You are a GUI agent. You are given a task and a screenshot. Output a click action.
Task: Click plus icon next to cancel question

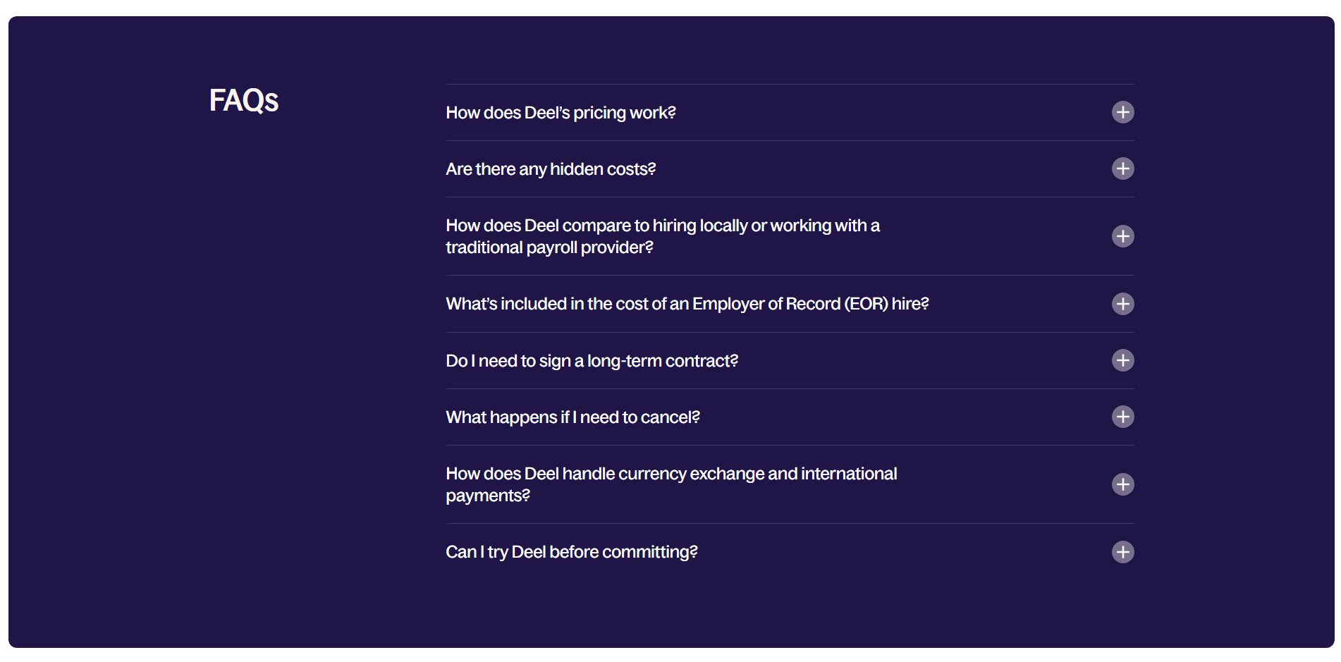coord(1122,417)
